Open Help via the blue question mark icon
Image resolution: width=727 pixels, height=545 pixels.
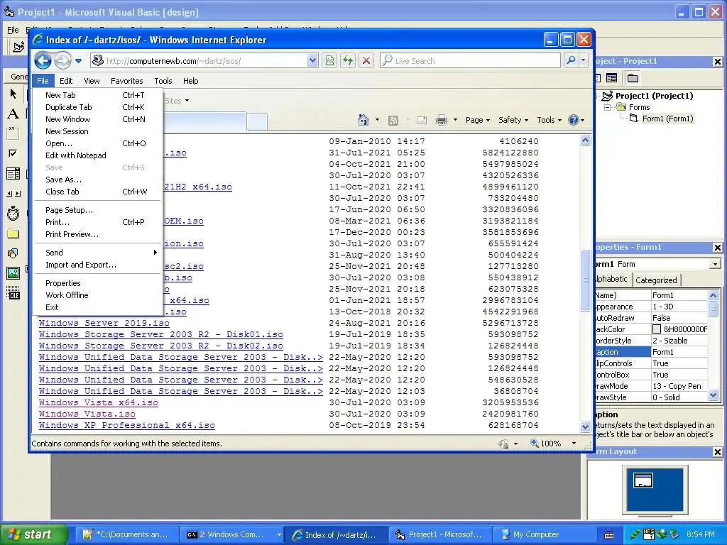tap(574, 120)
